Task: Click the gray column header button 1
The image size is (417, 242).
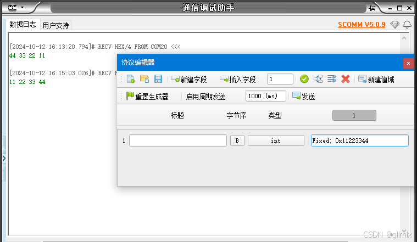Action: (354, 115)
